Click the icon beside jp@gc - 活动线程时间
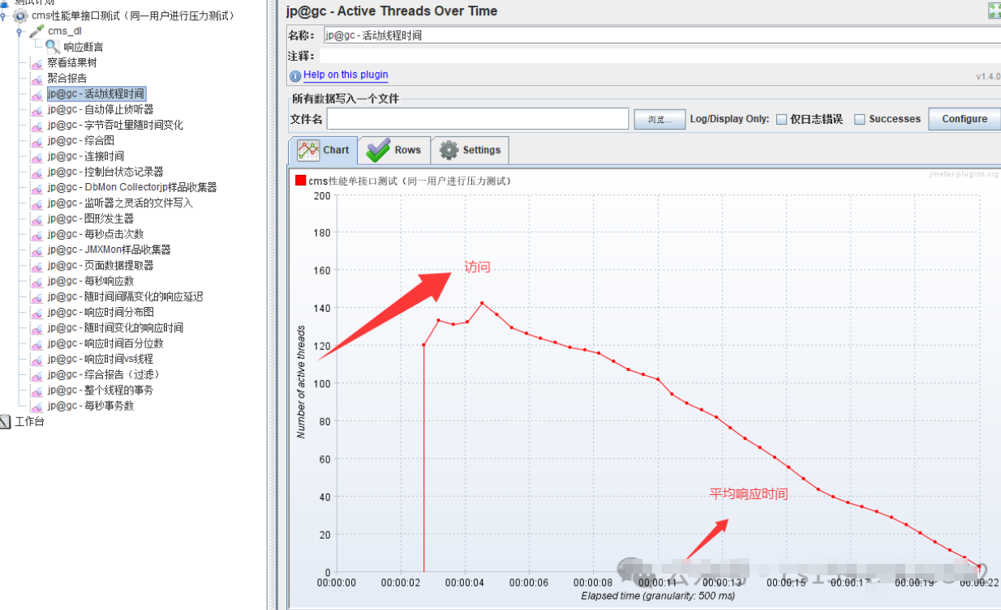This screenshot has width=1001, height=610. (x=37, y=94)
